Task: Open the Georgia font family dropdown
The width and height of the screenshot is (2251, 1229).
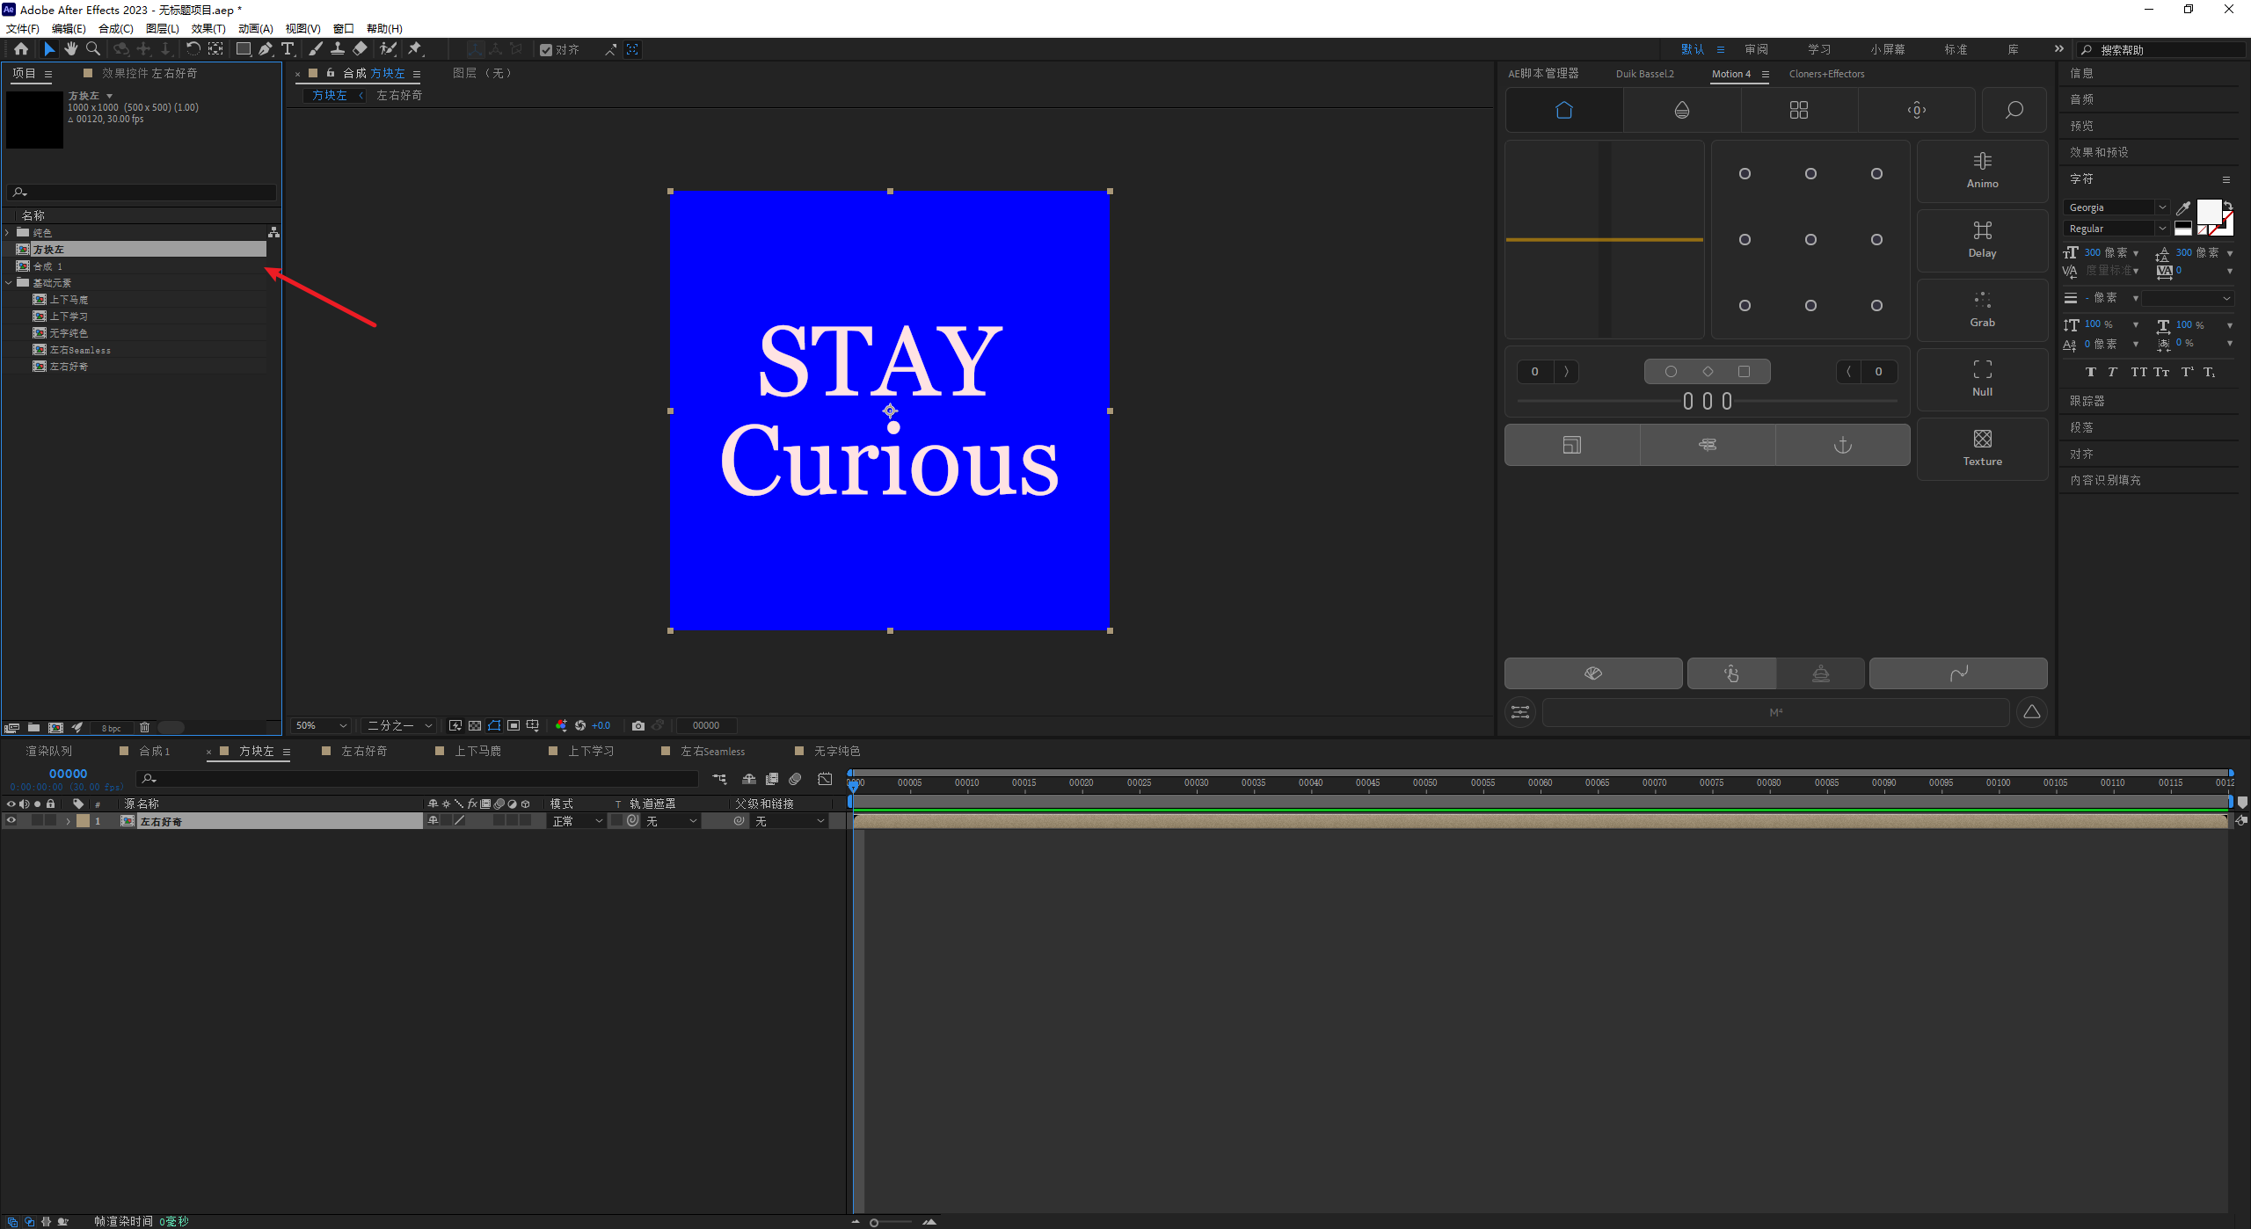Action: [2162, 207]
